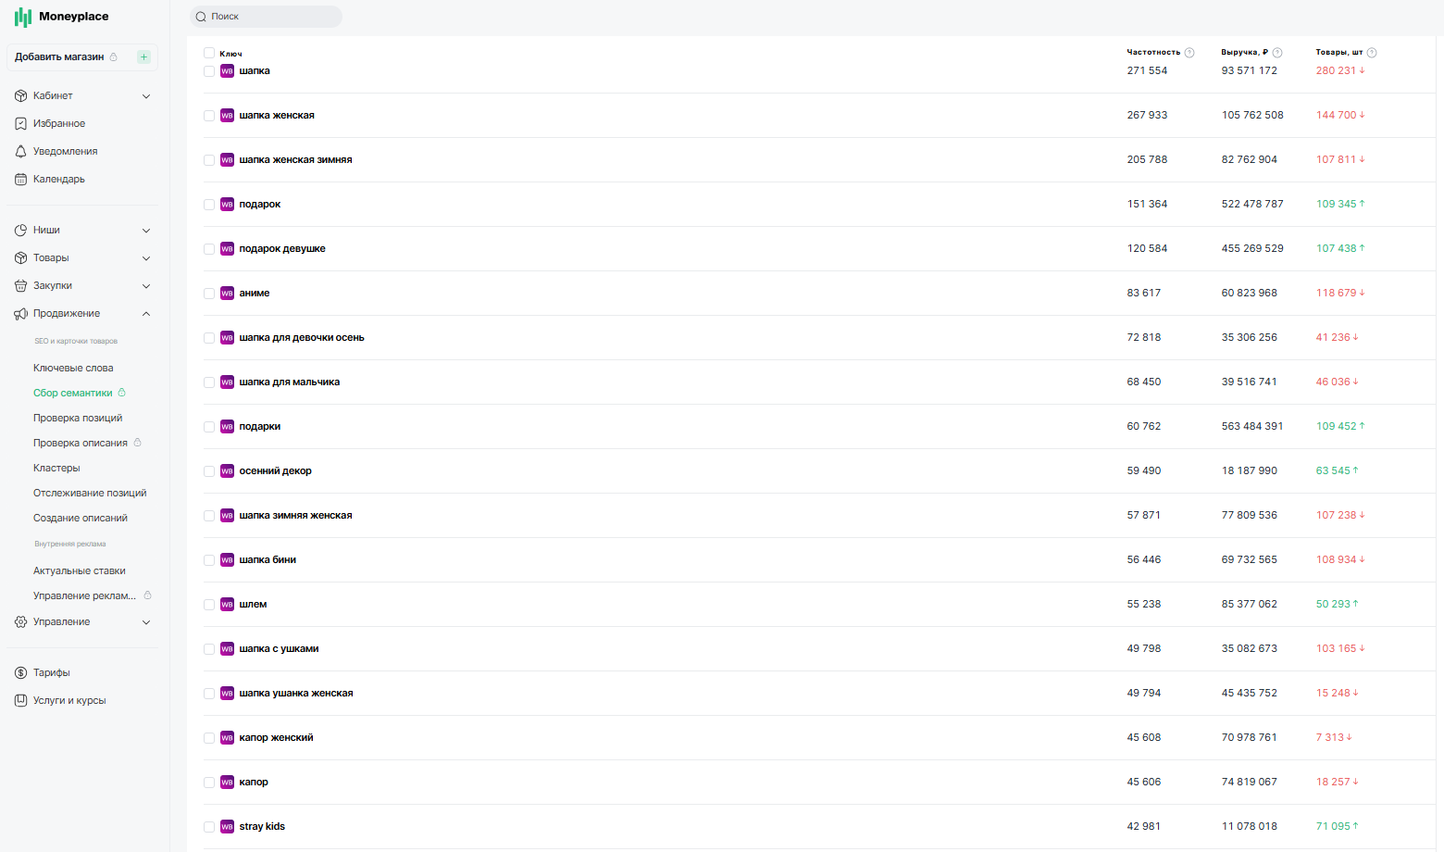Open the stray kids keyword link
The height and width of the screenshot is (852, 1444).
tap(262, 826)
